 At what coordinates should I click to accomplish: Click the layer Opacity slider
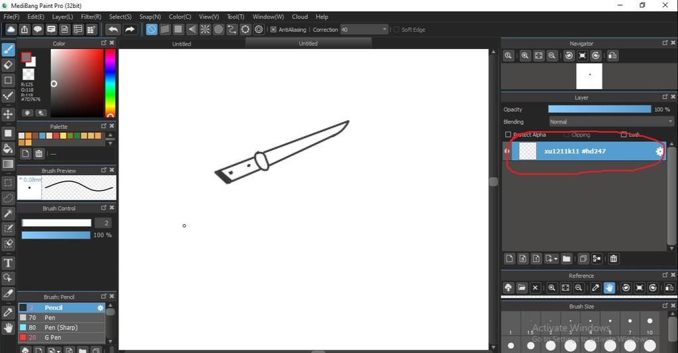point(599,110)
